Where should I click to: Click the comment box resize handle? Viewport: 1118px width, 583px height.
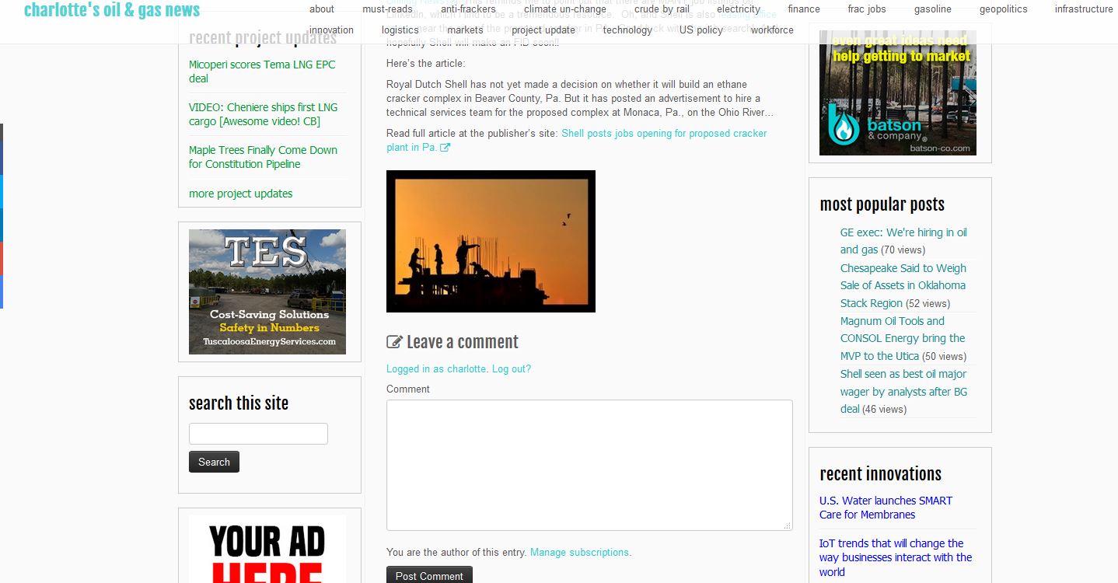click(x=787, y=525)
